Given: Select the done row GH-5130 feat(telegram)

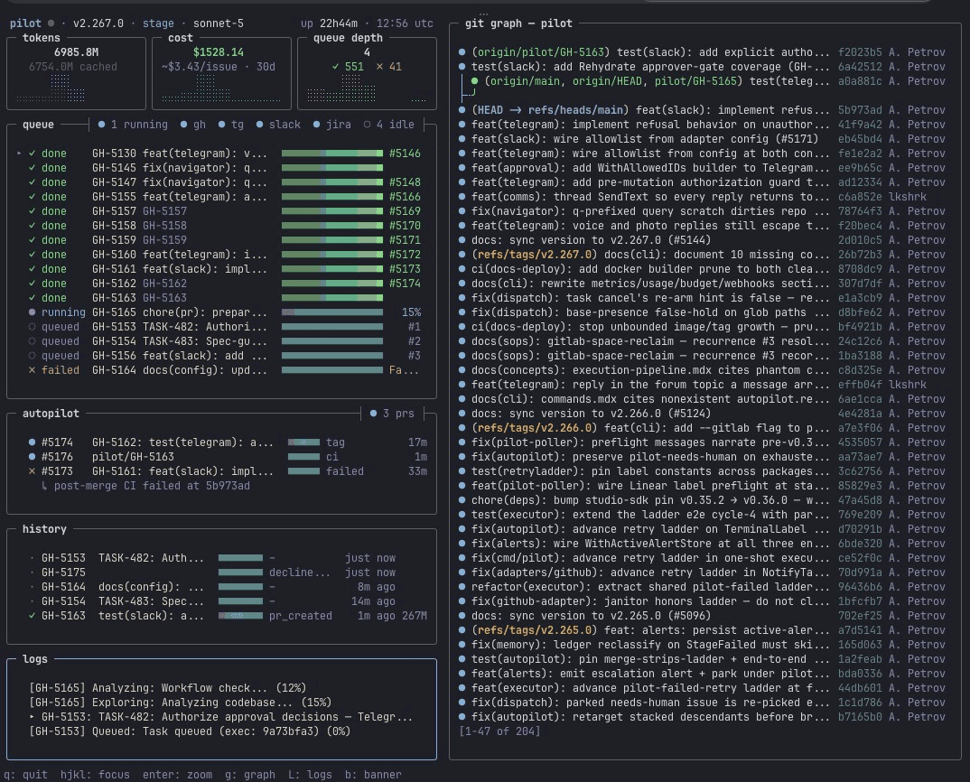Looking at the screenshot, I should 219,154.
